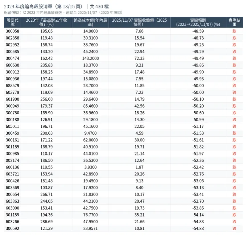
Task: Select stock code 603779
Action: [12, 93]
